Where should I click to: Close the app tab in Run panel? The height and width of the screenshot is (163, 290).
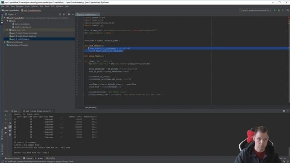tap(19, 111)
